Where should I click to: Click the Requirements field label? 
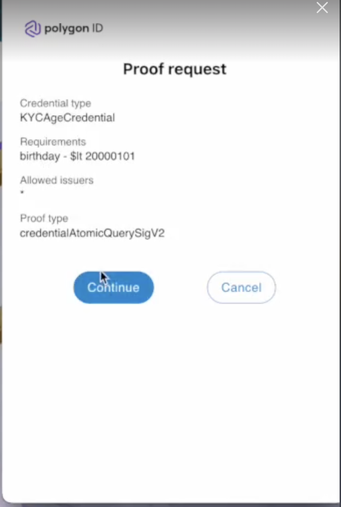pos(53,142)
